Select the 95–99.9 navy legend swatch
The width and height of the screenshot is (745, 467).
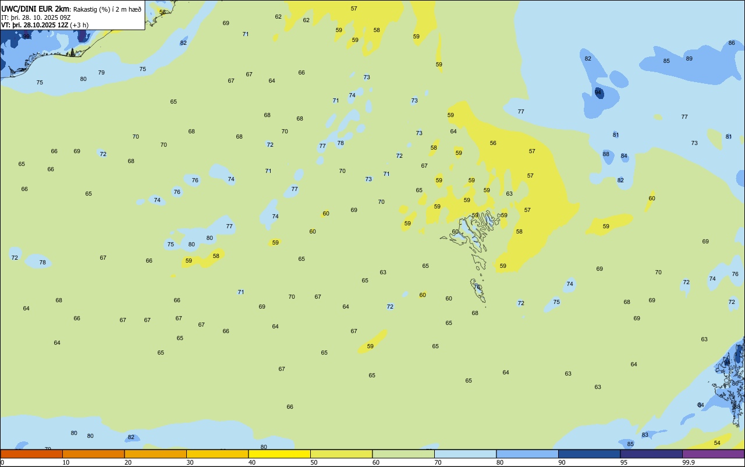(x=651, y=454)
